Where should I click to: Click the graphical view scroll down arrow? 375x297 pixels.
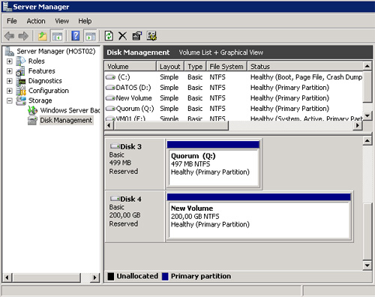(367, 265)
